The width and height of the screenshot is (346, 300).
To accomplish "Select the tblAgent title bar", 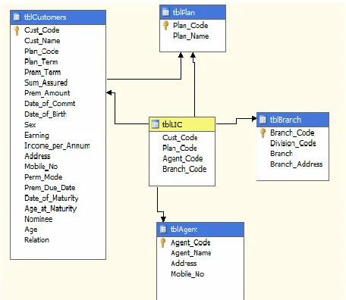I will coord(200,230).
